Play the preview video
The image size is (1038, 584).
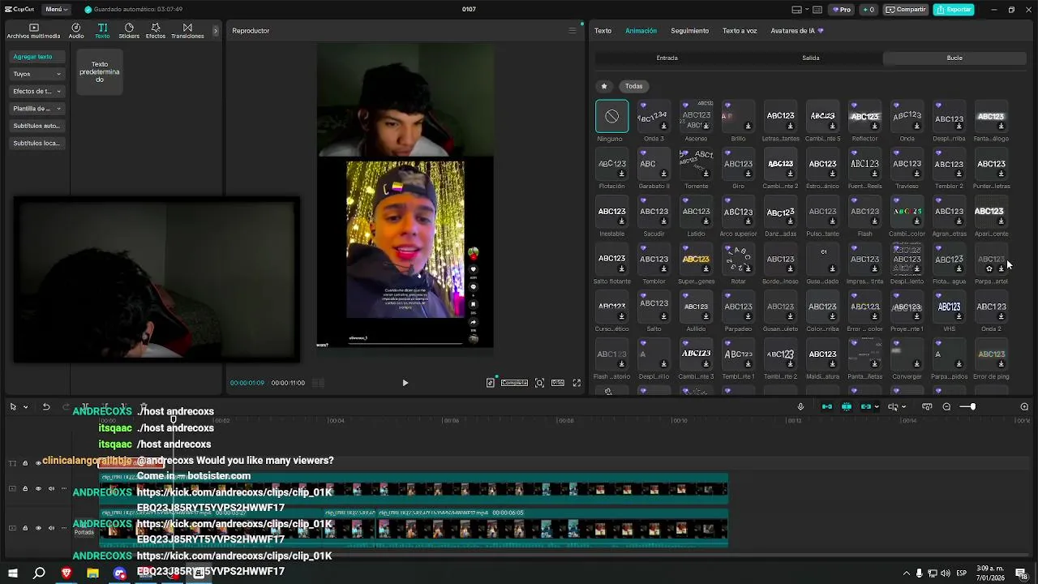pyautogui.click(x=405, y=383)
